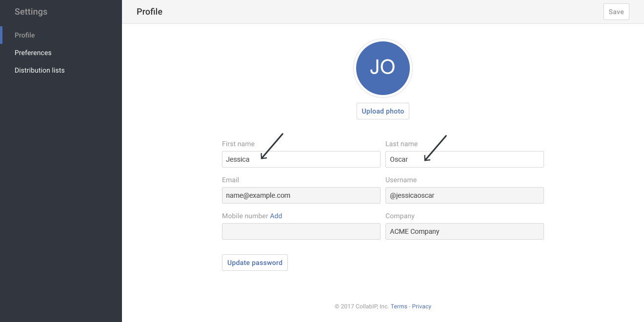Click the JO avatar circle
The image size is (644, 322).
[x=383, y=68]
